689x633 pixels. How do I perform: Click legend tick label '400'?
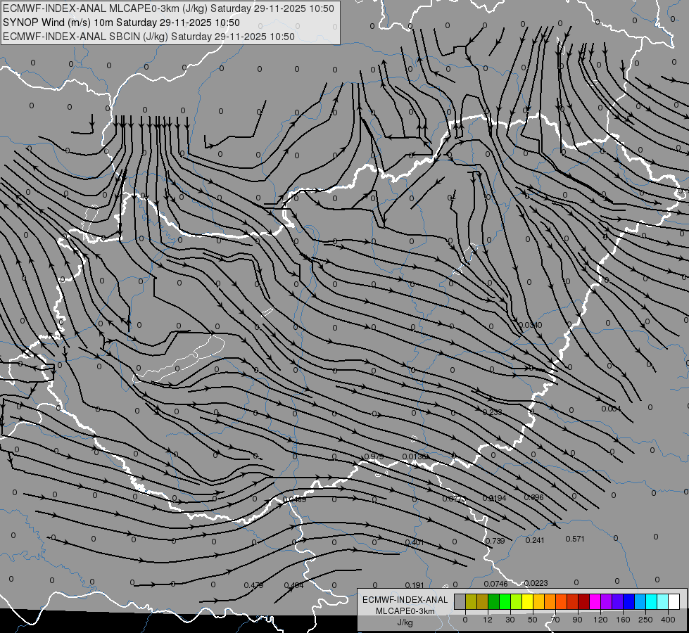pyautogui.click(x=668, y=620)
